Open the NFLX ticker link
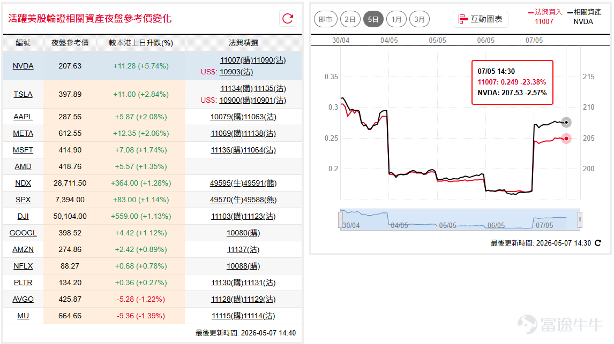 [x=23, y=266]
